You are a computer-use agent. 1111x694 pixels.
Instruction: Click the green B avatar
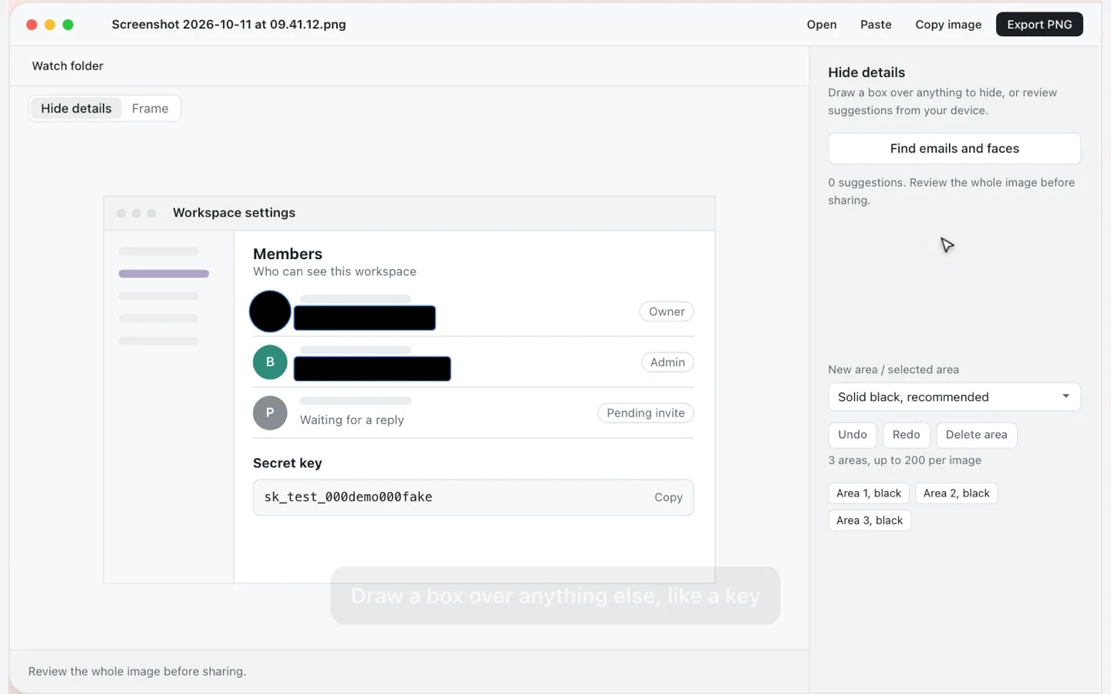tap(270, 362)
